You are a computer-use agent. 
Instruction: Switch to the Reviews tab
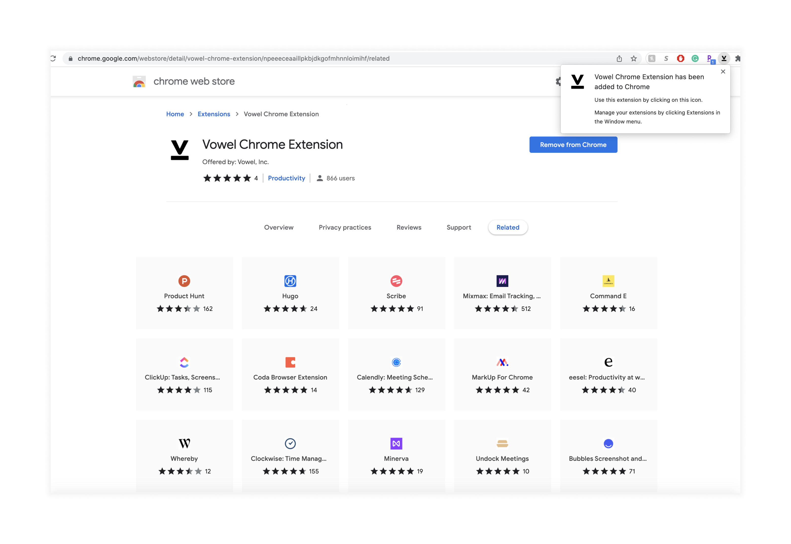coord(409,227)
